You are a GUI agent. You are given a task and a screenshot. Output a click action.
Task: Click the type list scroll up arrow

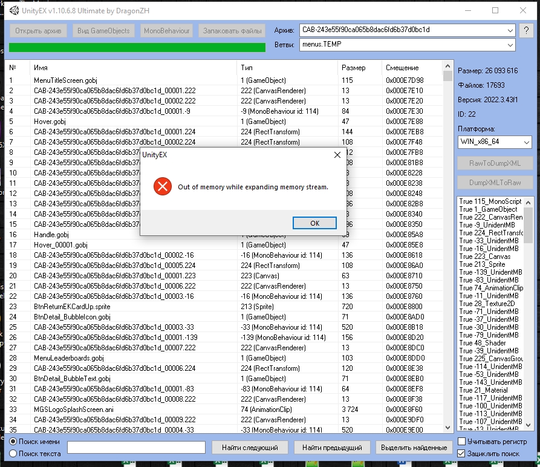[x=528, y=202]
